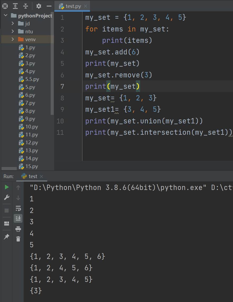Screen dimensions: 233x302
Task: Toggle scroll to end in Run console
Action: click(x=18, y=218)
